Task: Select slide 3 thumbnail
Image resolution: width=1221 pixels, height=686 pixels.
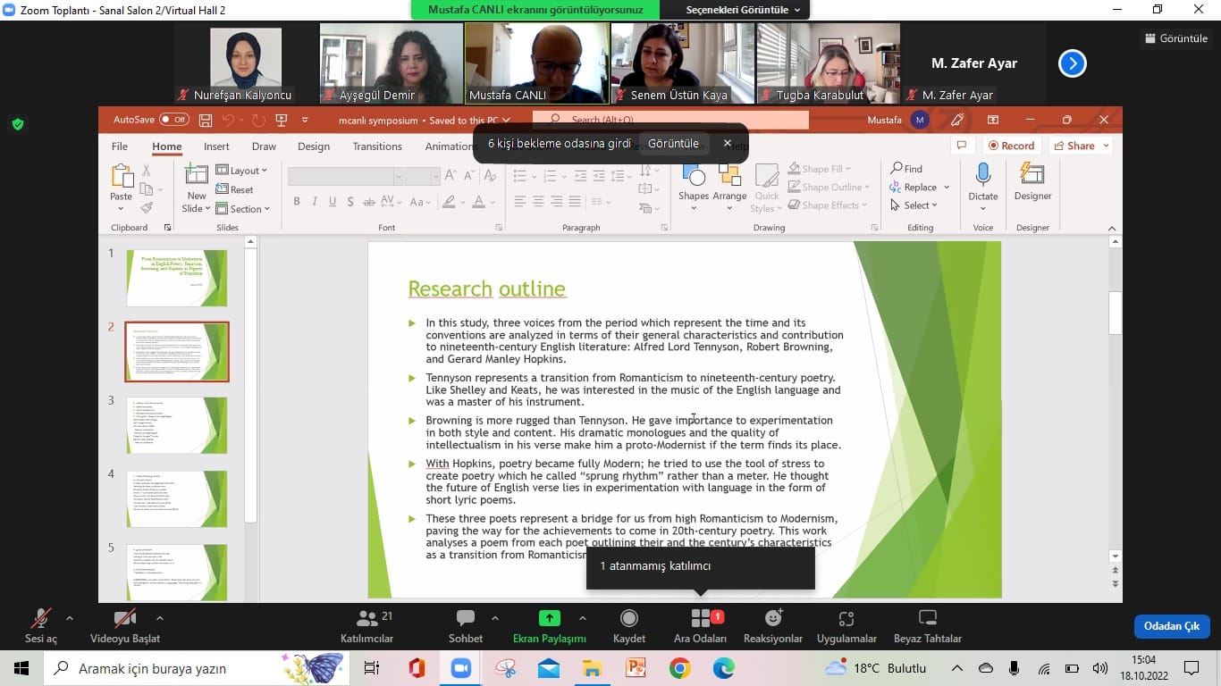Action: [177, 425]
